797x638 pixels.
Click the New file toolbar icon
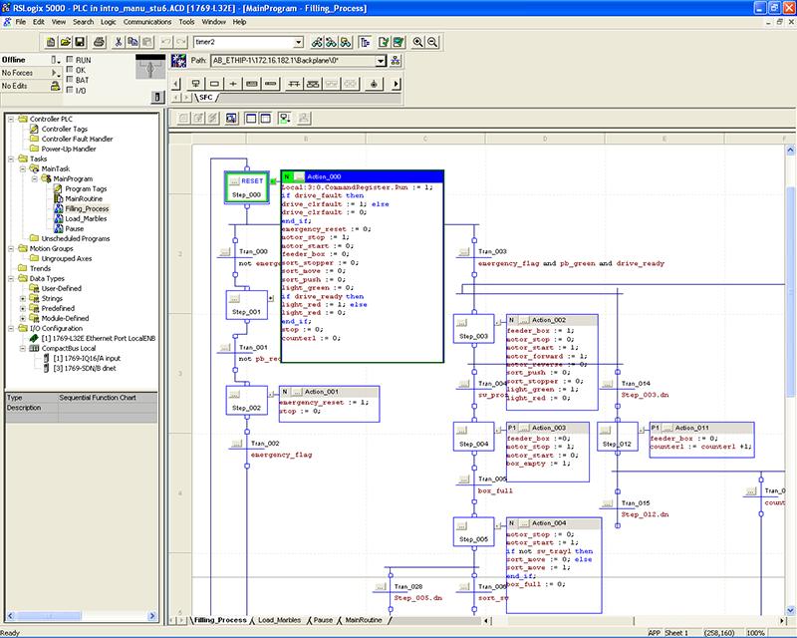pos(51,42)
